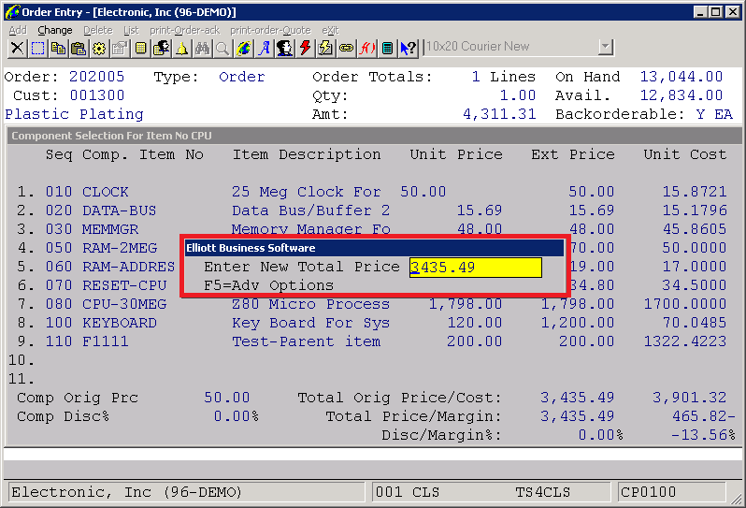746x508 pixels.
Task: Select the DATA-BUS component row
Action: click(372, 210)
